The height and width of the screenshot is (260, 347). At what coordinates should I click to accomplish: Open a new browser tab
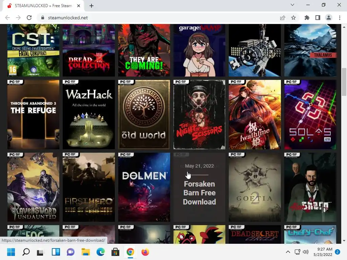pos(91,6)
